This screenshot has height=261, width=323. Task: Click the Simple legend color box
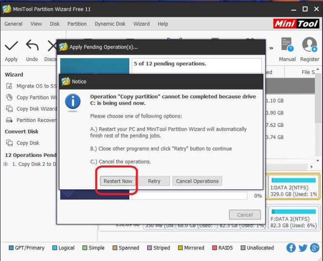coord(85,247)
